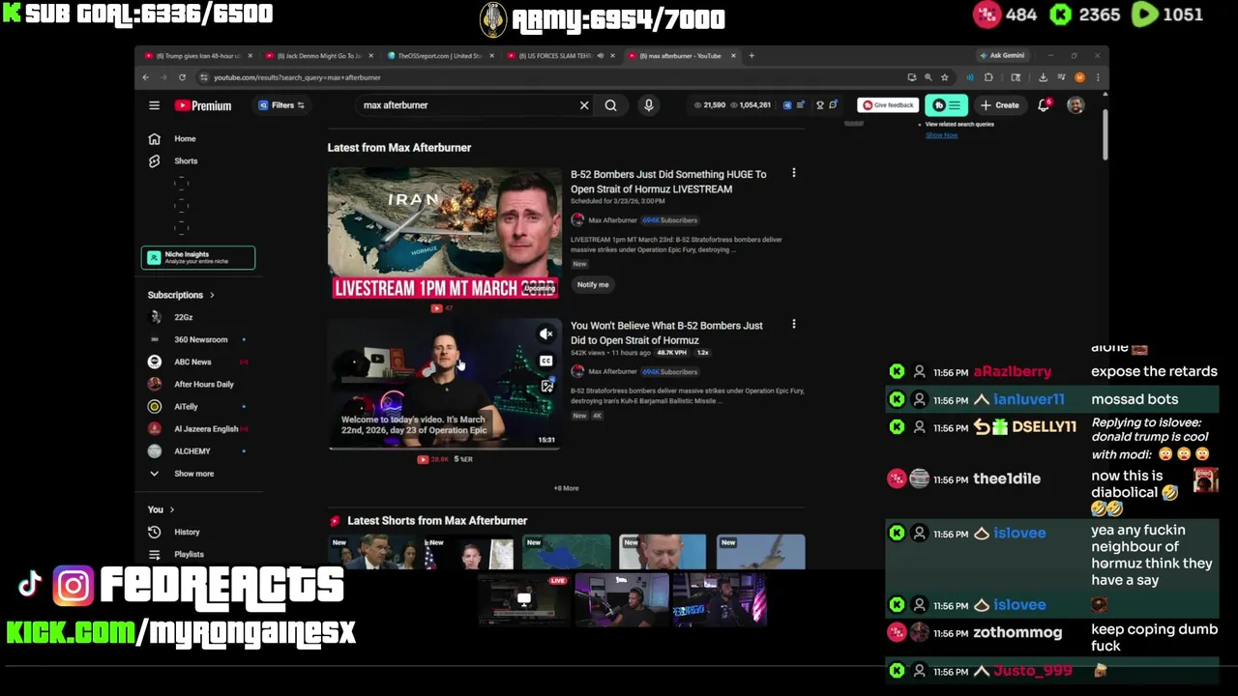Open B-52 Bombers LIVESTREAM thumbnail
This screenshot has width=1238, height=696.
444,234
